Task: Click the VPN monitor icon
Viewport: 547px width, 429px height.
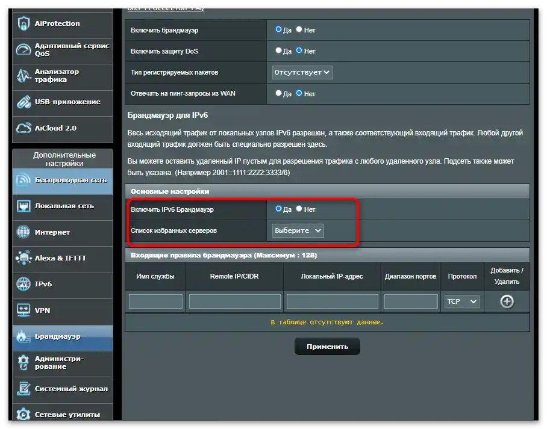Action: [23, 310]
